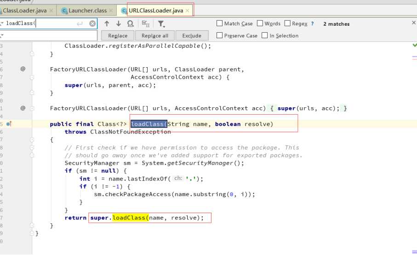Click the Find All usages icon
The width and height of the screenshot is (417, 255).
click(x=130, y=23)
